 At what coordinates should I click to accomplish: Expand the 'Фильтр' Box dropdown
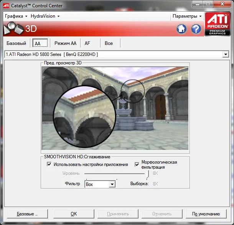pos(112,184)
